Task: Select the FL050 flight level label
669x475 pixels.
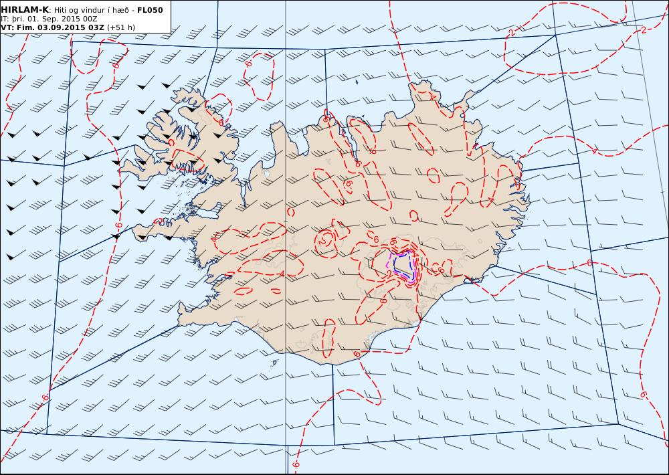Action: 150,10
